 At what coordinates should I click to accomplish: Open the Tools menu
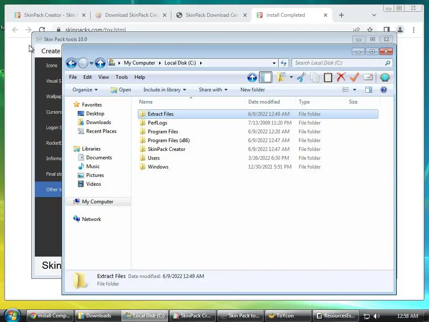pyautogui.click(x=121, y=77)
